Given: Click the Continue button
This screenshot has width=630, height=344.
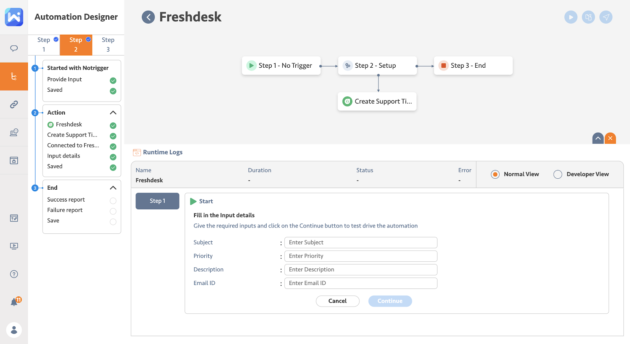Looking at the screenshot, I should tap(390, 301).
